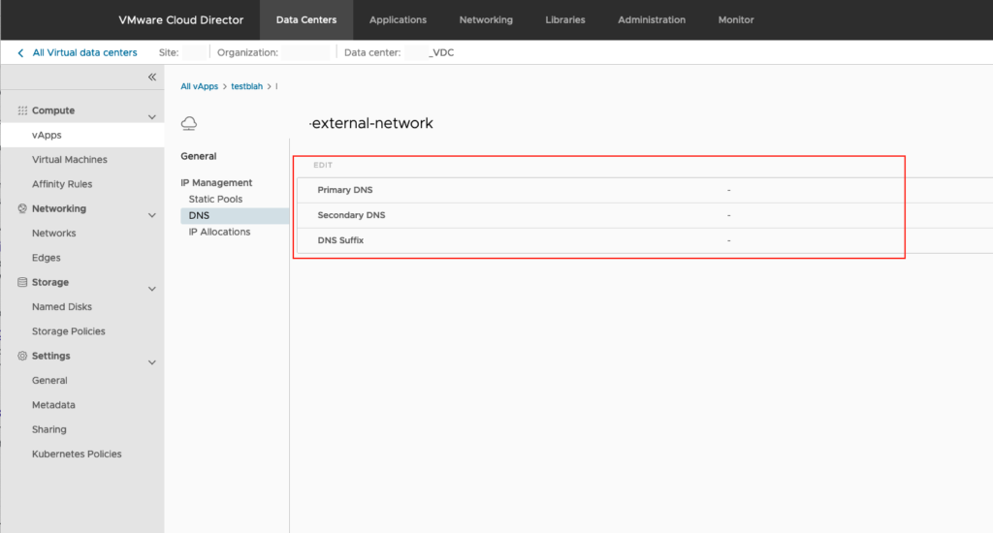The width and height of the screenshot is (993, 533).
Task: Click the EDIT button for DNS
Action: tap(322, 165)
